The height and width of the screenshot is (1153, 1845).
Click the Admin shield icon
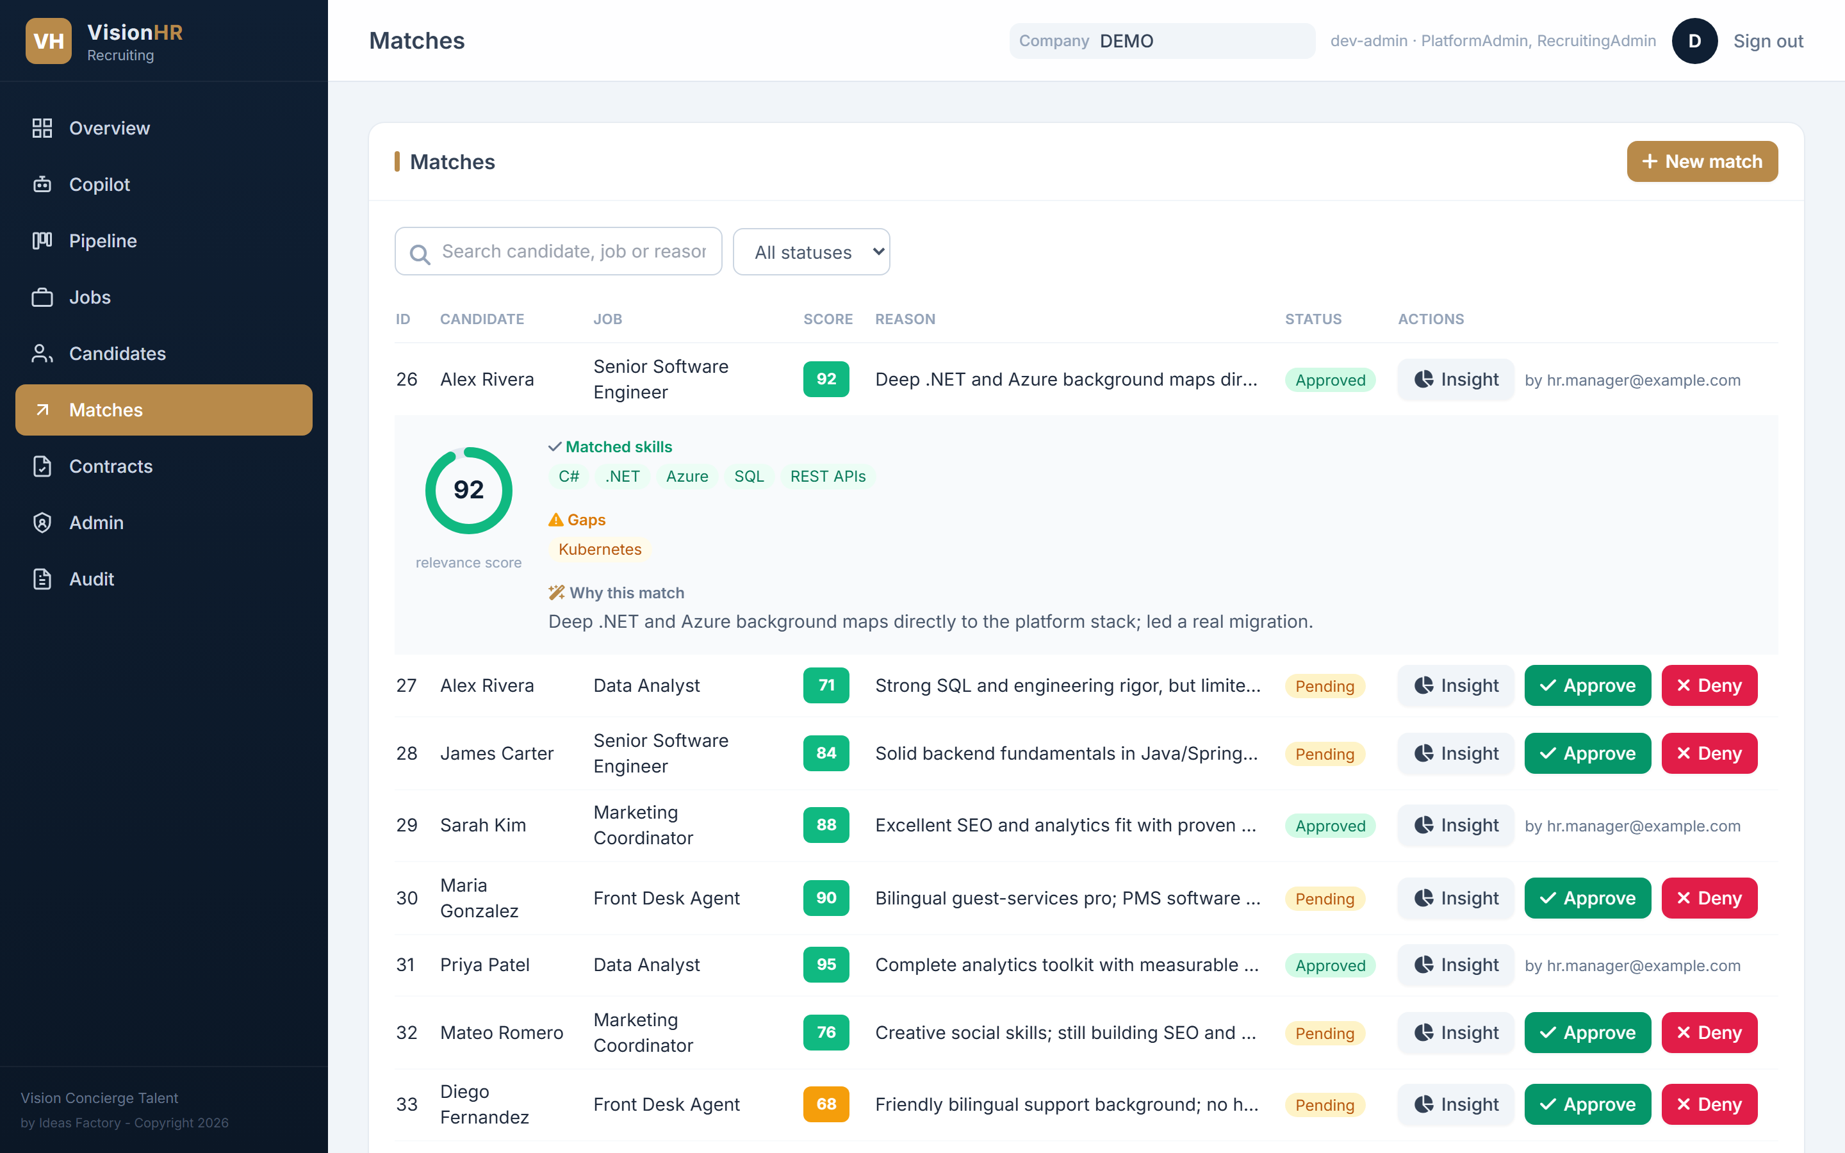[42, 523]
